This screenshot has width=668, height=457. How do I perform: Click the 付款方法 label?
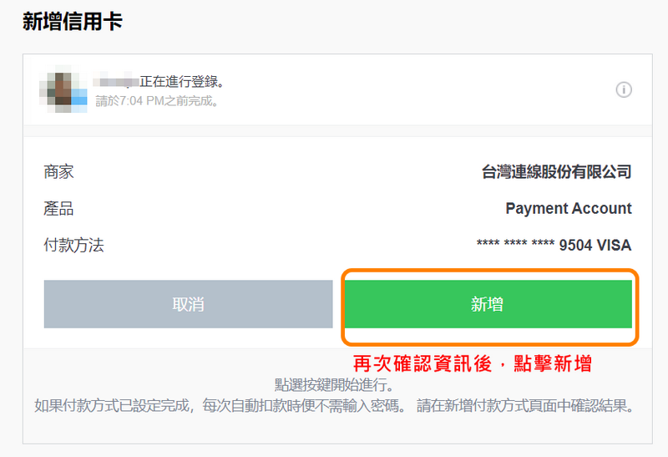(73, 245)
